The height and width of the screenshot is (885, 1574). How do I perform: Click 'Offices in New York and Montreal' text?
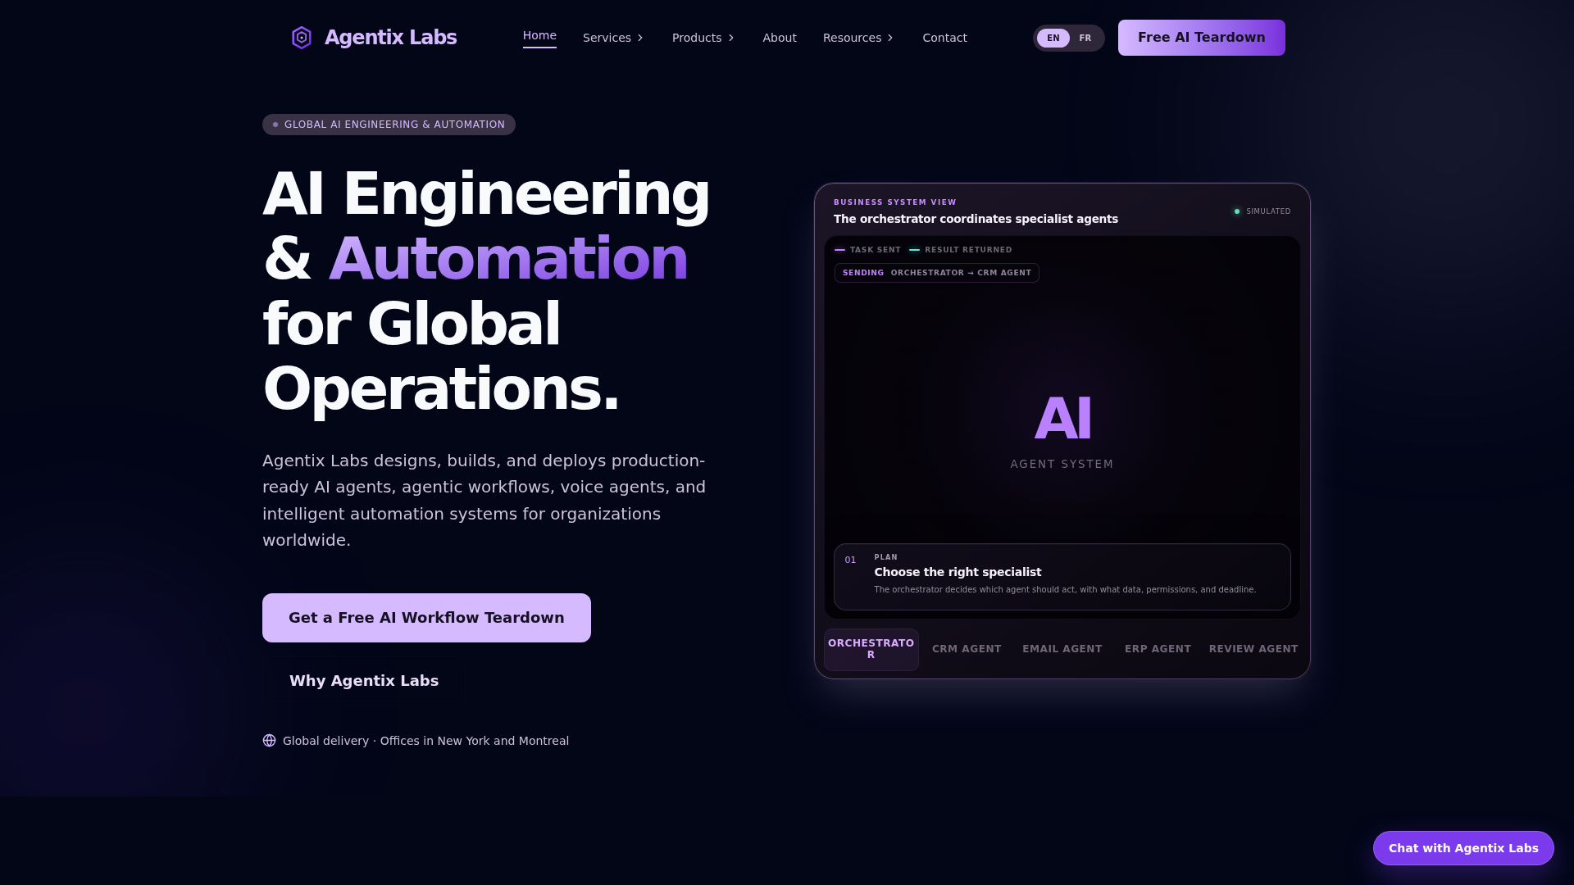tap(475, 741)
